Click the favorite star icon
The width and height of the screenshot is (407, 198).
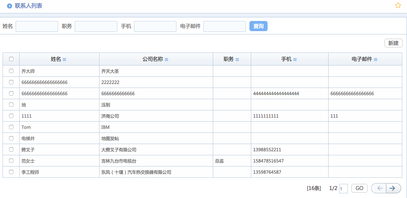[398, 5]
